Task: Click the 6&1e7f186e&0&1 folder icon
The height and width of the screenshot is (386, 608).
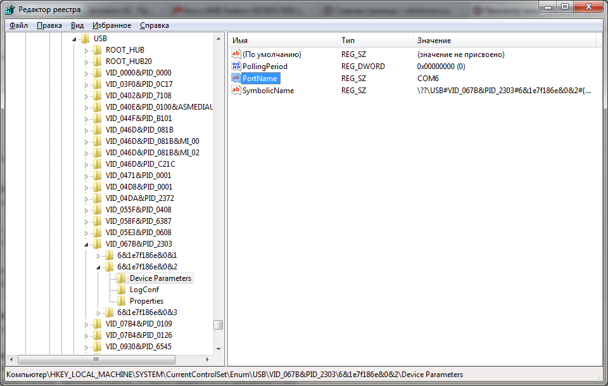Action: coord(110,255)
